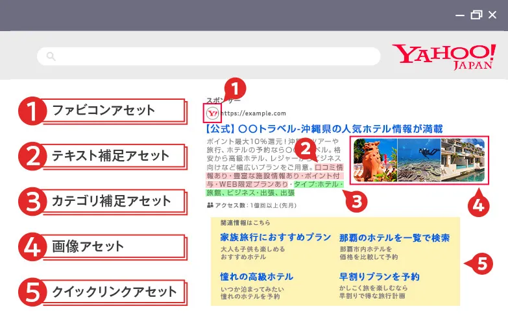This screenshot has height=324, width=508.
Task: Open the 家族旅行におすすめプラン quick link
Action: coord(276,237)
